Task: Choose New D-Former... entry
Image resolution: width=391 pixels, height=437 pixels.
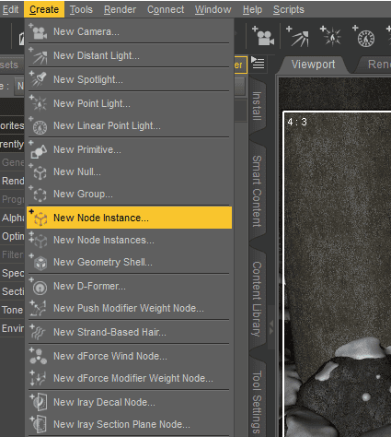Action: pyautogui.click(x=129, y=286)
